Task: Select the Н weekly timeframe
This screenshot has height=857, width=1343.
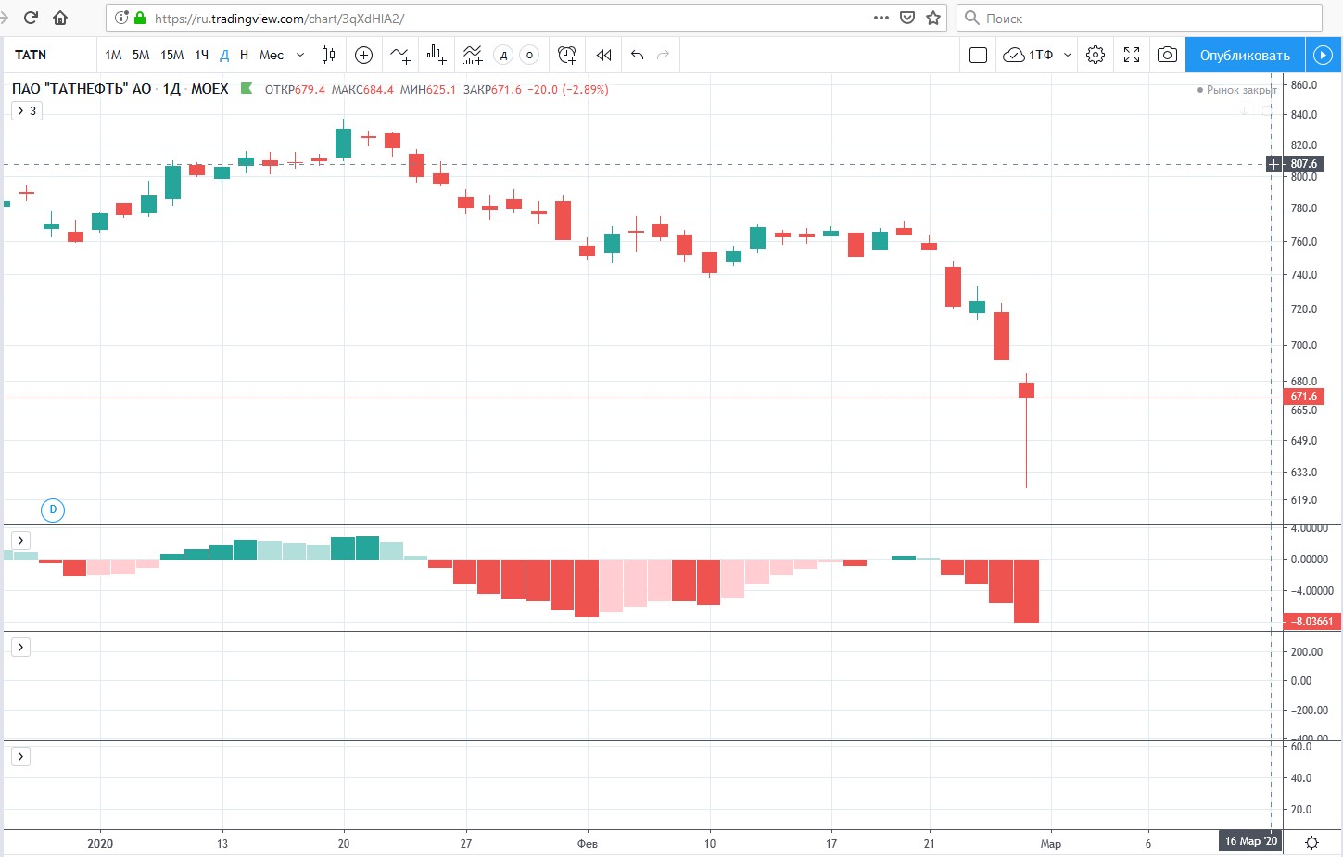Action: coord(244,55)
